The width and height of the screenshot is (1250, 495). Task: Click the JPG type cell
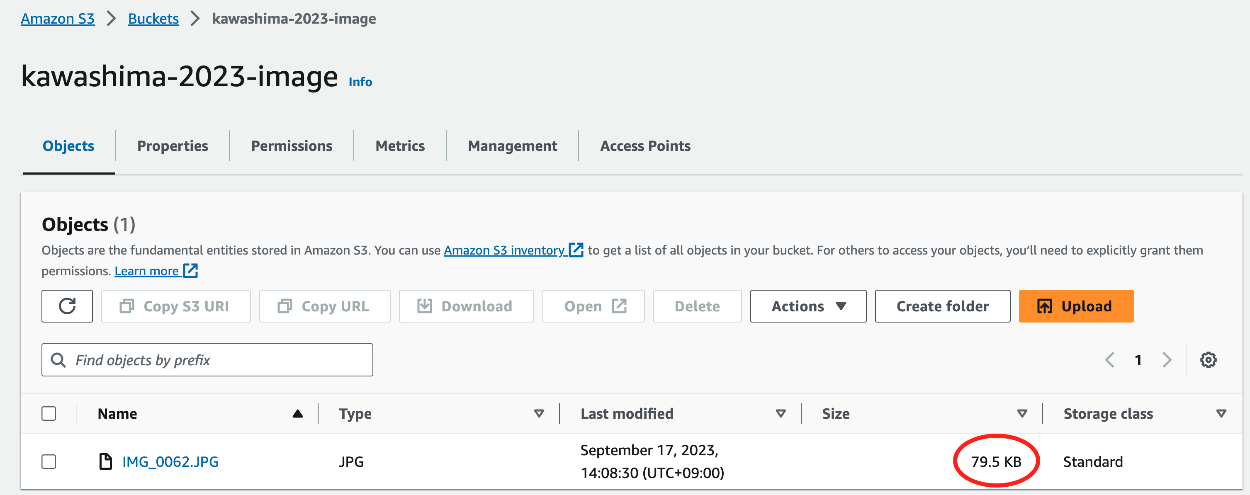pos(351,461)
